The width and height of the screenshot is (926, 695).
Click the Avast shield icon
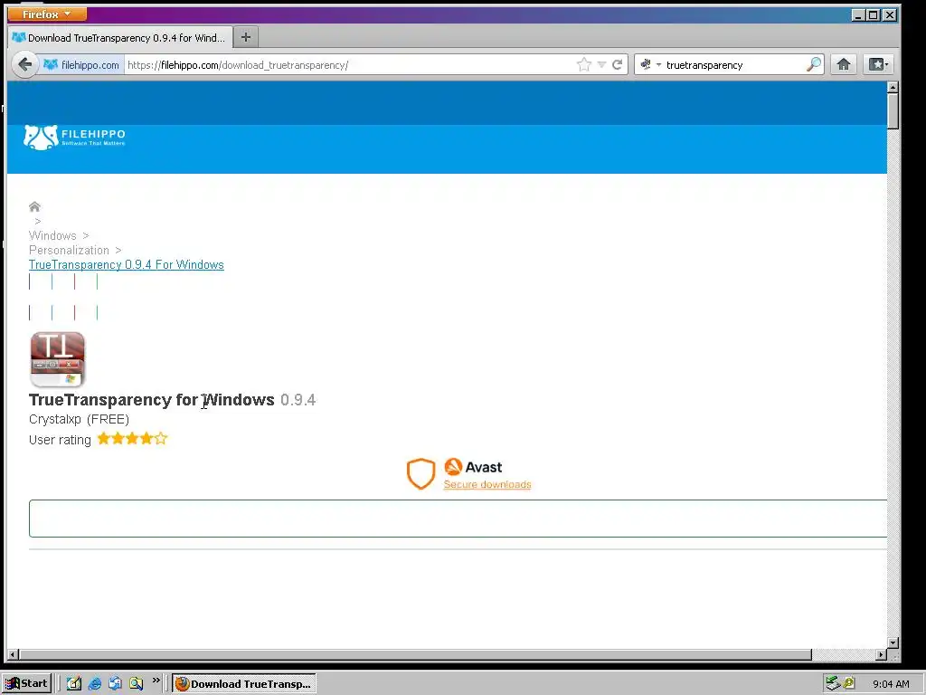(421, 473)
